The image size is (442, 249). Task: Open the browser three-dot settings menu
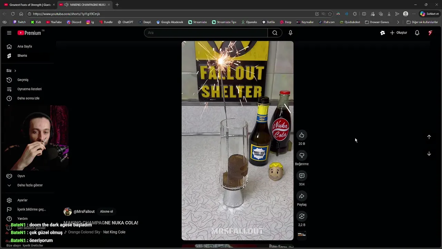(414, 14)
